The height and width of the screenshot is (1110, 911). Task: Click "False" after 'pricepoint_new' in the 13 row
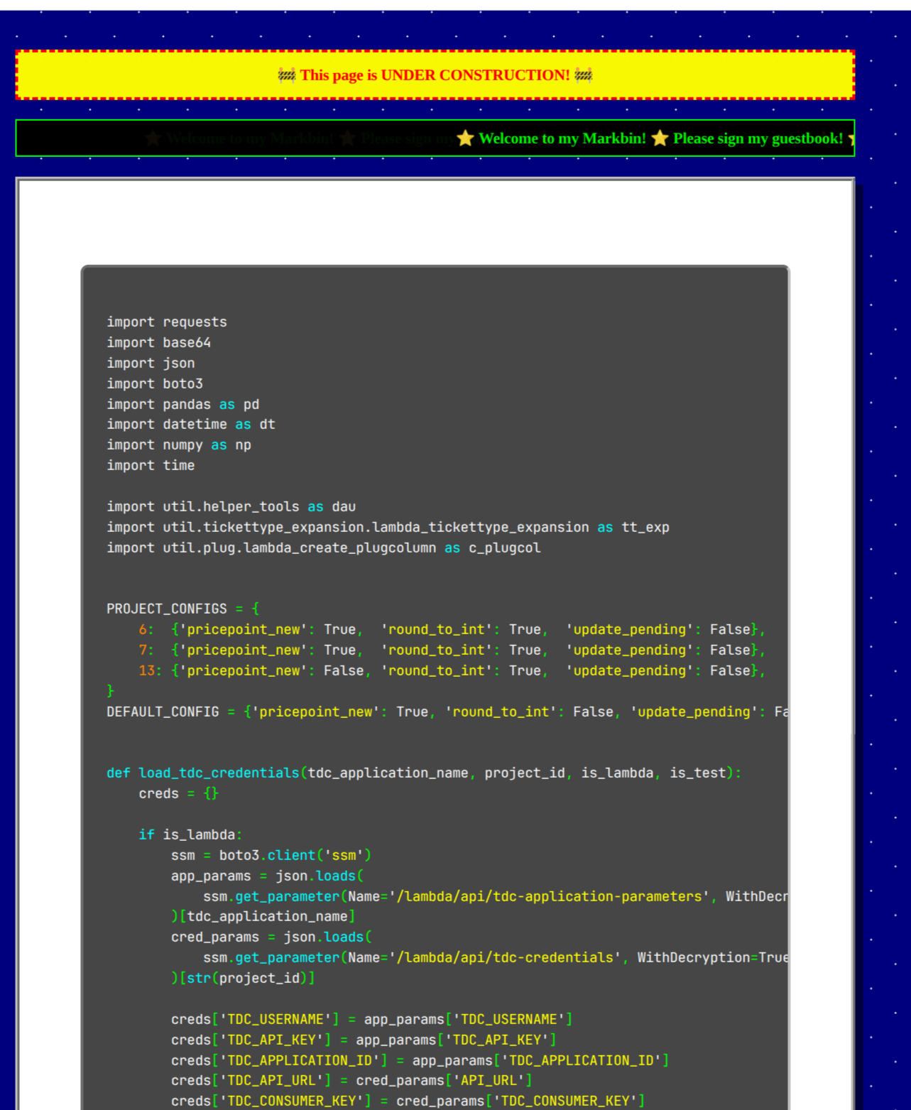[x=344, y=670]
